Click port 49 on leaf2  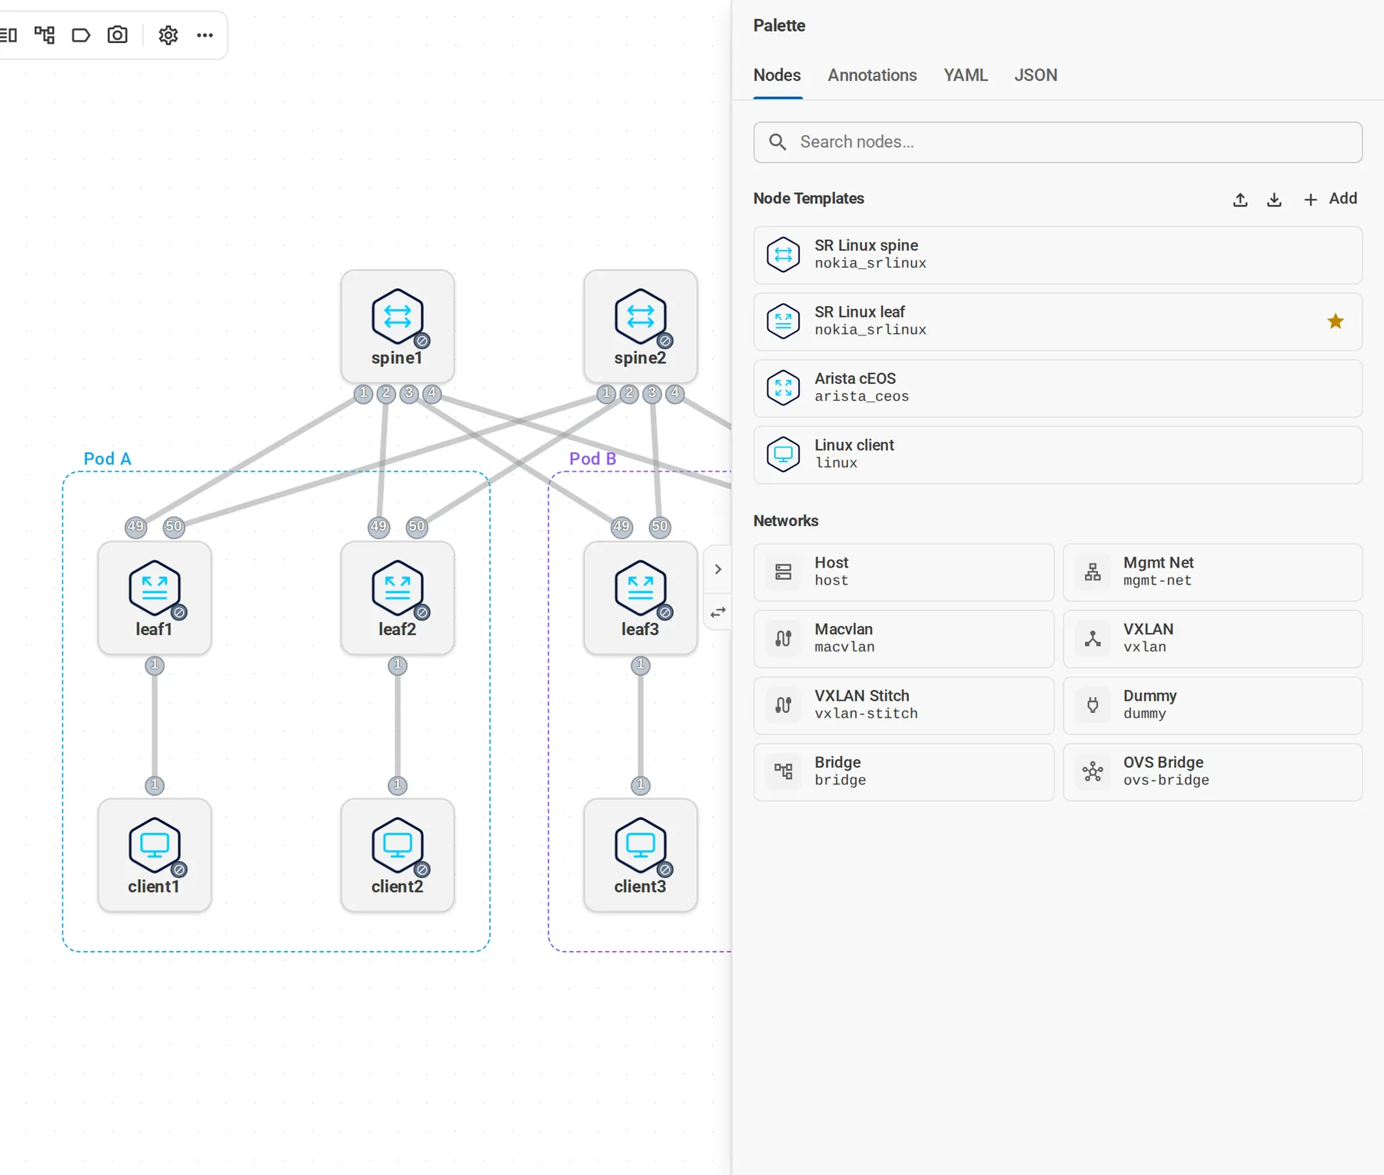378,527
